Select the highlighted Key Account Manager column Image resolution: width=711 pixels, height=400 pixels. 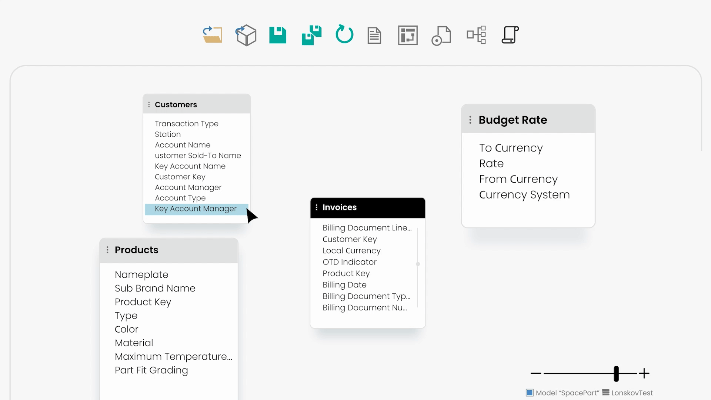tap(197, 209)
